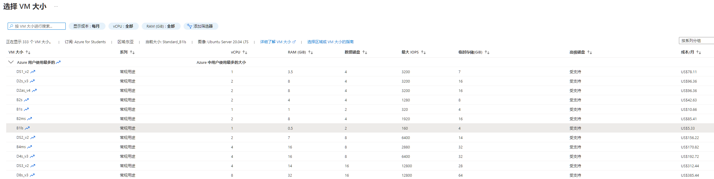
Task: Click the 0.5 RAM value for B1ls
Action: click(x=290, y=128)
